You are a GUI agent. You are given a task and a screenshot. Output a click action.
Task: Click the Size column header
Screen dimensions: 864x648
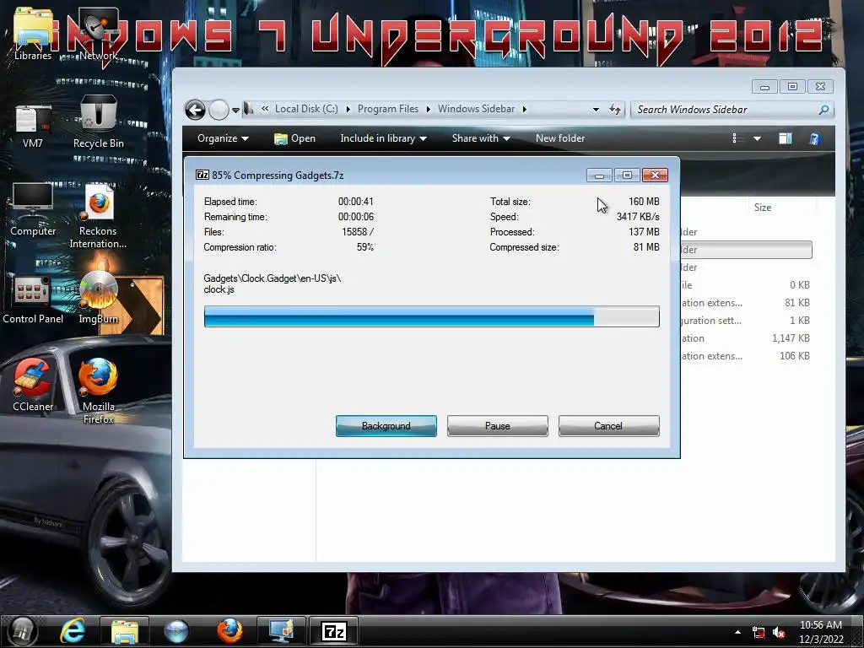pos(763,208)
